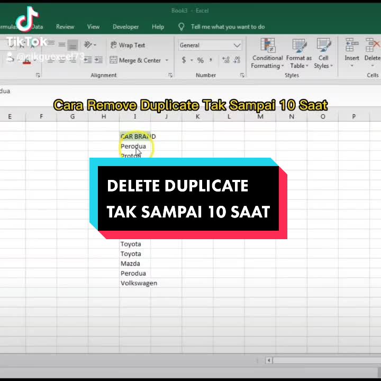The width and height of the screenshot is (381, 381).
Task: Select the CAR BRAND header cell
Action: tap(135, 137)
